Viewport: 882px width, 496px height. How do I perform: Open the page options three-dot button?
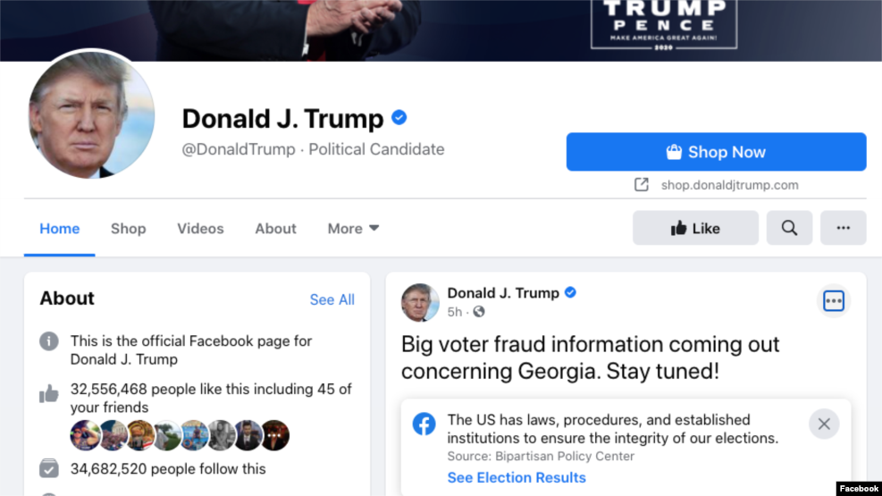pyautogui.click(x=843, y=228)
